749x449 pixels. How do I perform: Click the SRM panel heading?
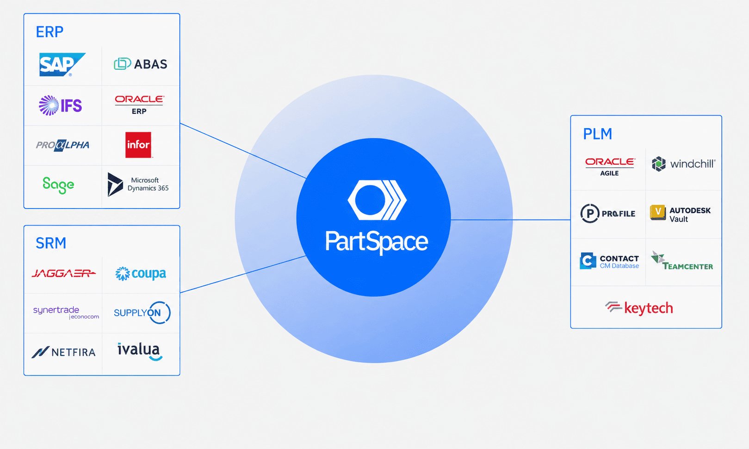click(51, 243)
